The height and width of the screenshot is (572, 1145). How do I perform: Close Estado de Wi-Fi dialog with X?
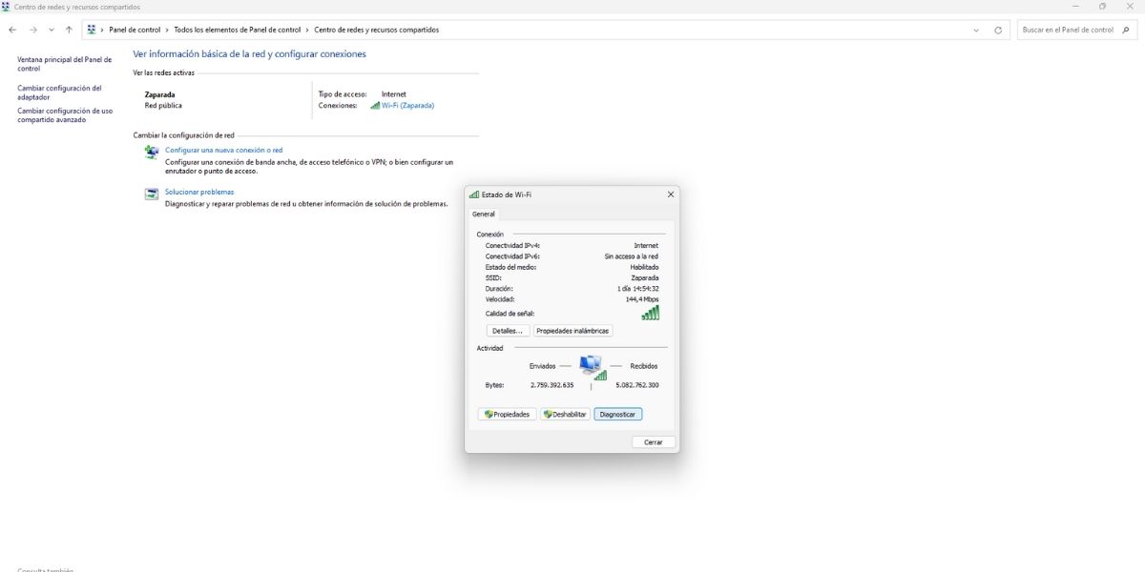pos(670,194)
